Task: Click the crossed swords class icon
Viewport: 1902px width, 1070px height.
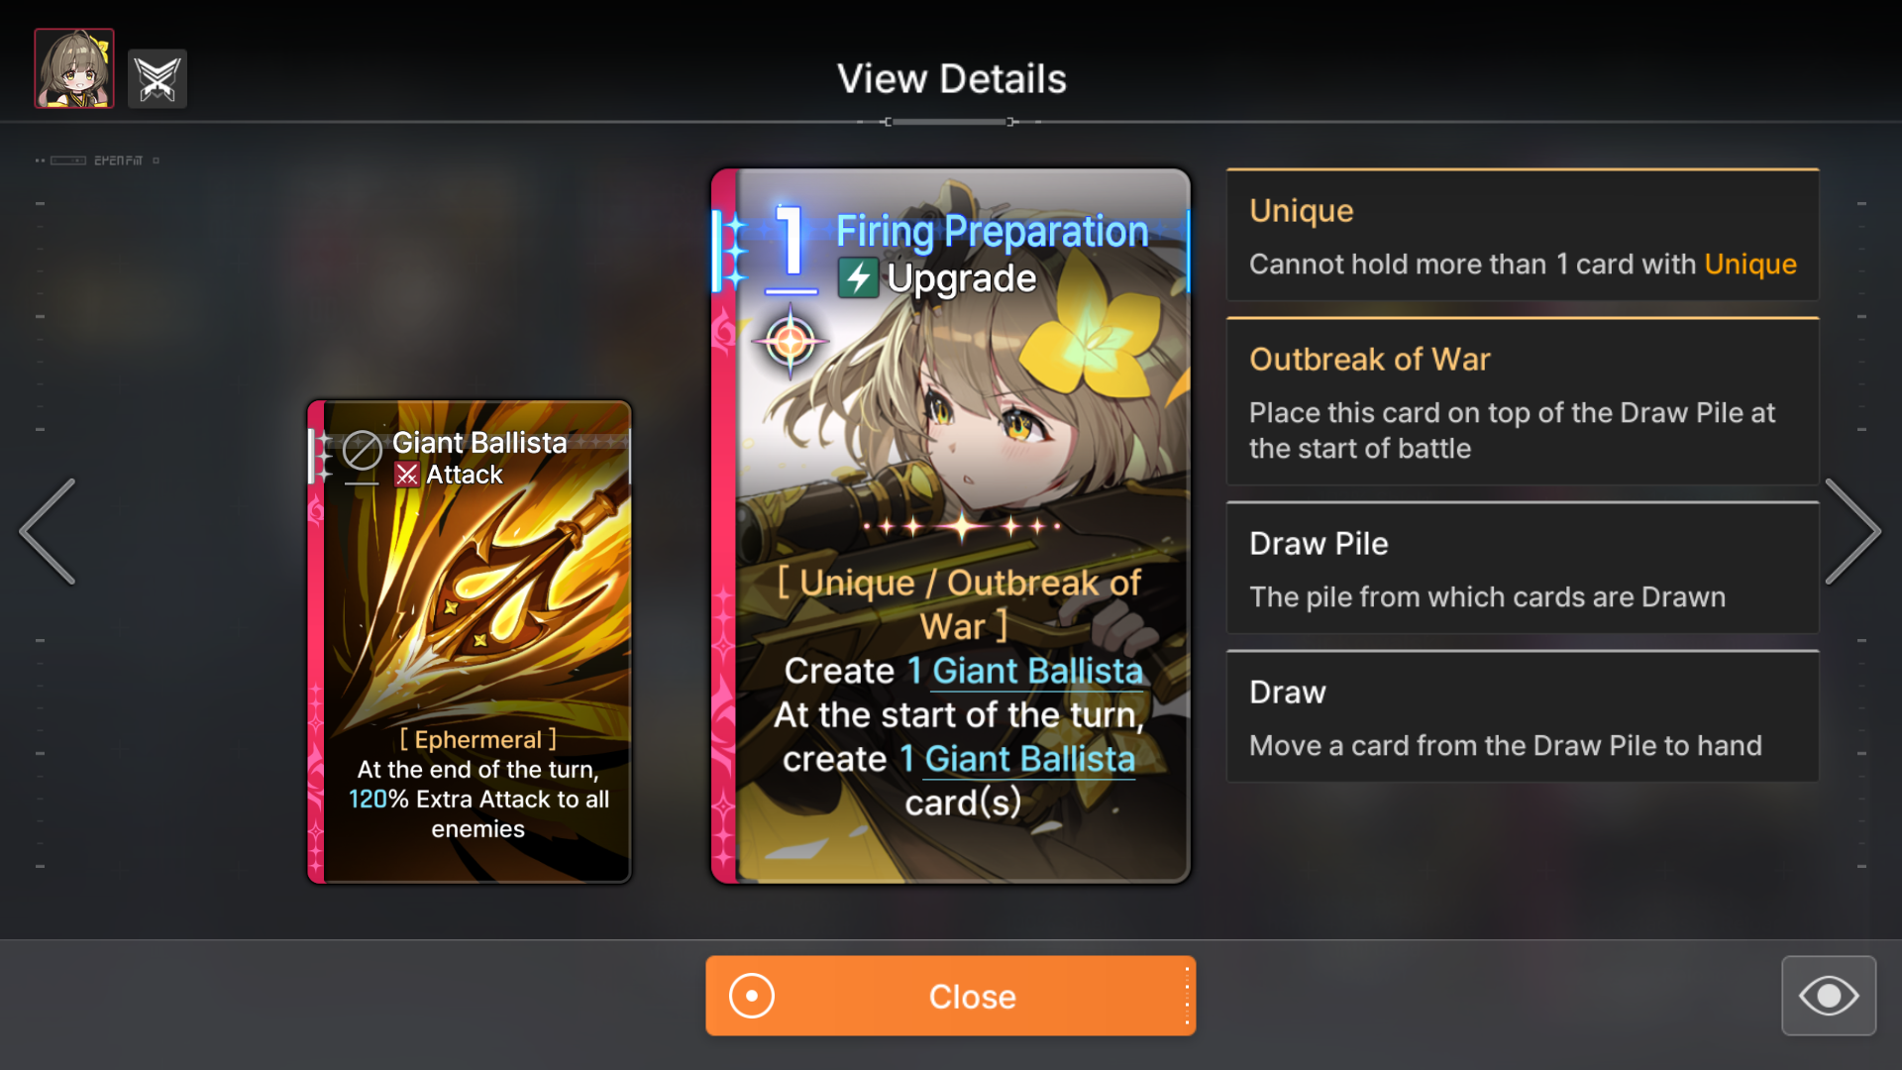Action: (x=158, y=78)
